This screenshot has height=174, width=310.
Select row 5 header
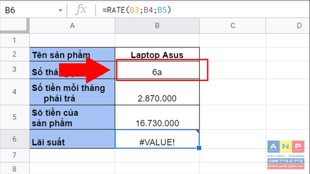point(14,117)
